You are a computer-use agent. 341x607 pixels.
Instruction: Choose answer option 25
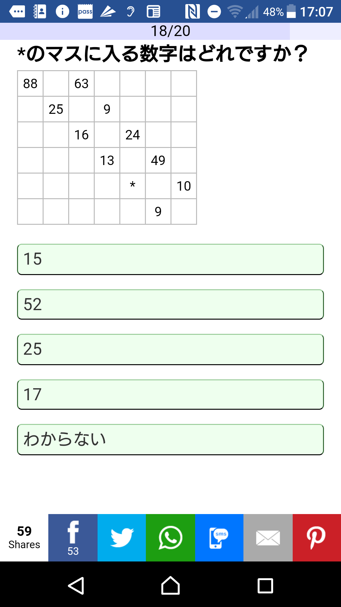(x=170, y=349)
